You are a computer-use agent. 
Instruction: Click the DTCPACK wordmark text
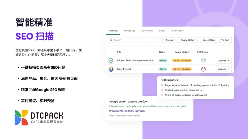coord(47,116)
